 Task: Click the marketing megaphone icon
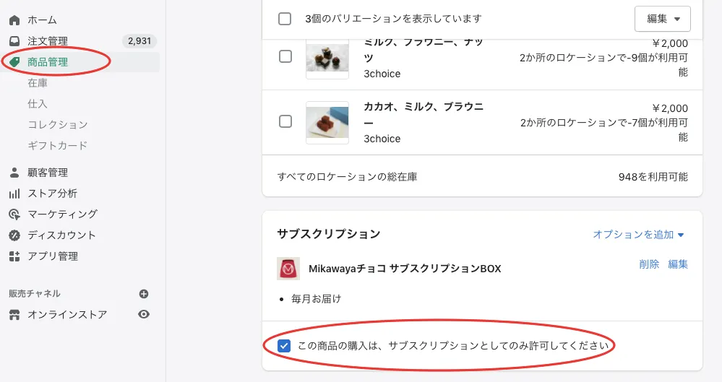(14, 214)
